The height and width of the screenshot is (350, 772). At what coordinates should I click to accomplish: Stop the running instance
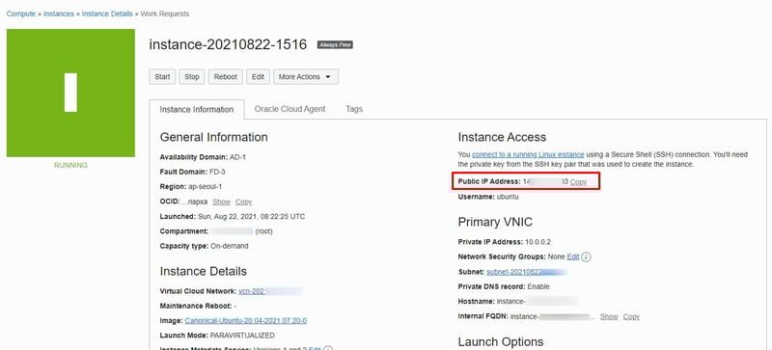point(191,77)
